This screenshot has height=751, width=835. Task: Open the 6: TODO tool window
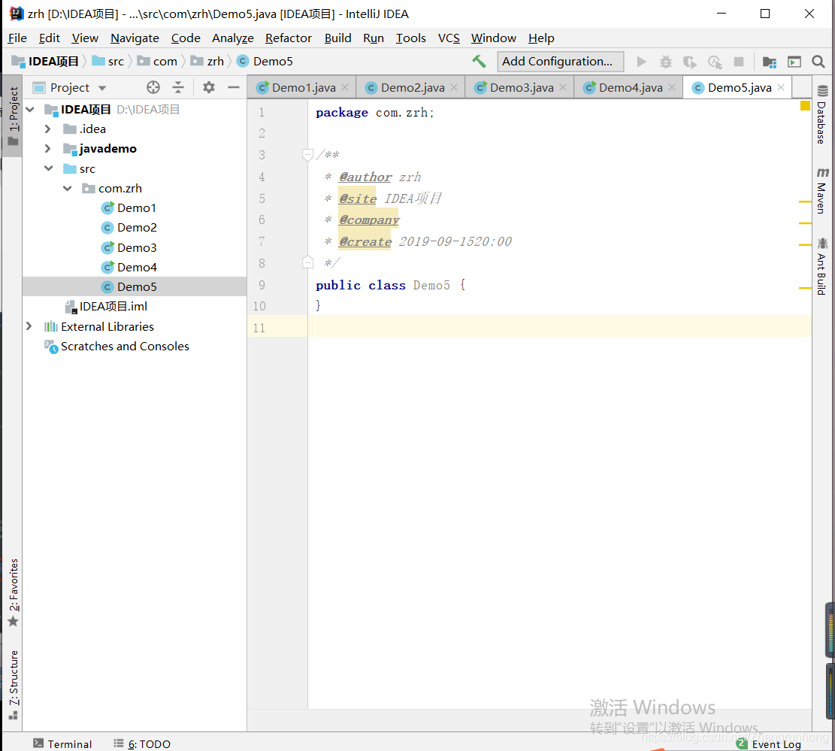142,743
